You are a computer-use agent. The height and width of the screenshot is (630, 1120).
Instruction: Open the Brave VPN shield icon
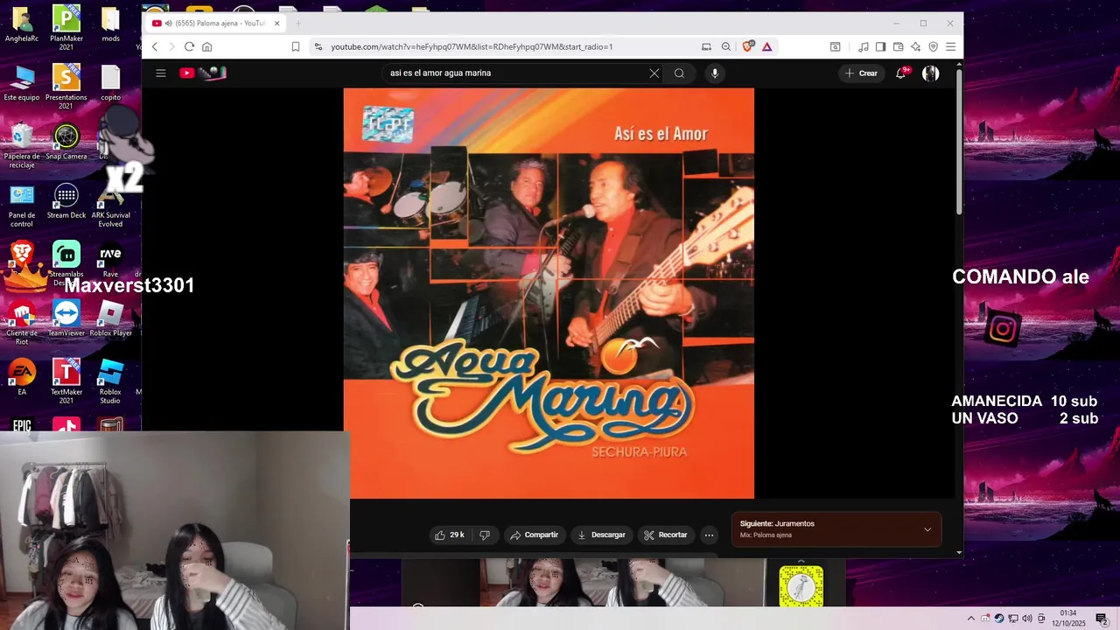[x=934, y=46]
